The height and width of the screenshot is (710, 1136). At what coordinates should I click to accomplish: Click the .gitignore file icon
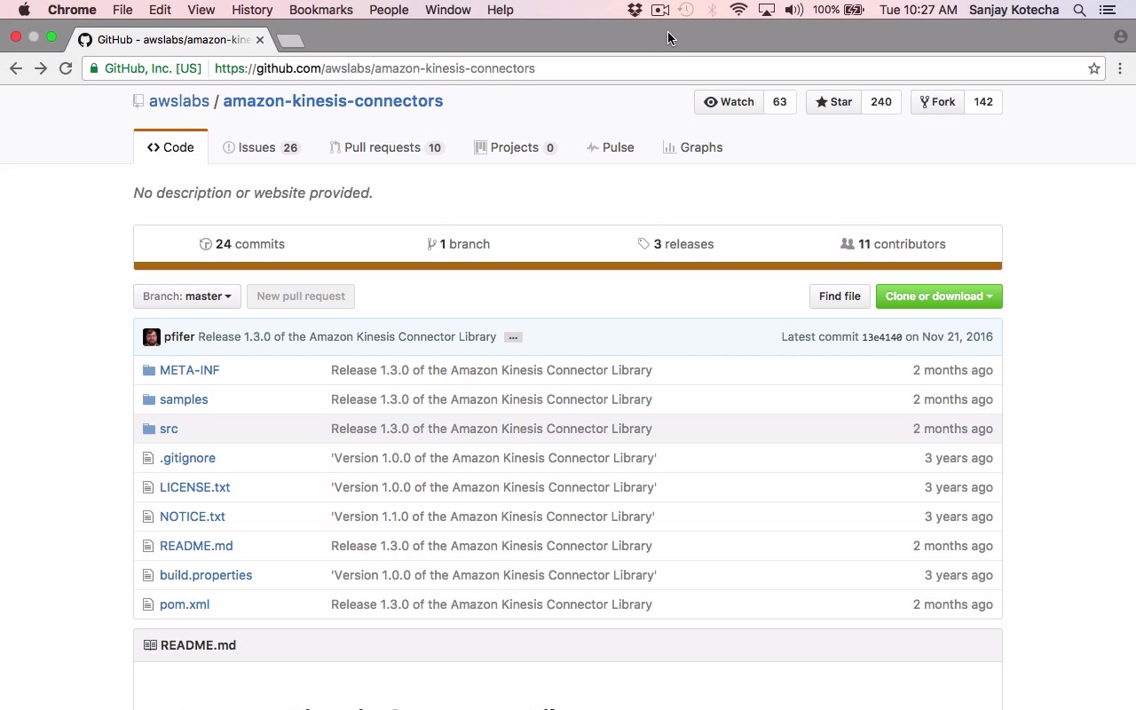(148, 458)
